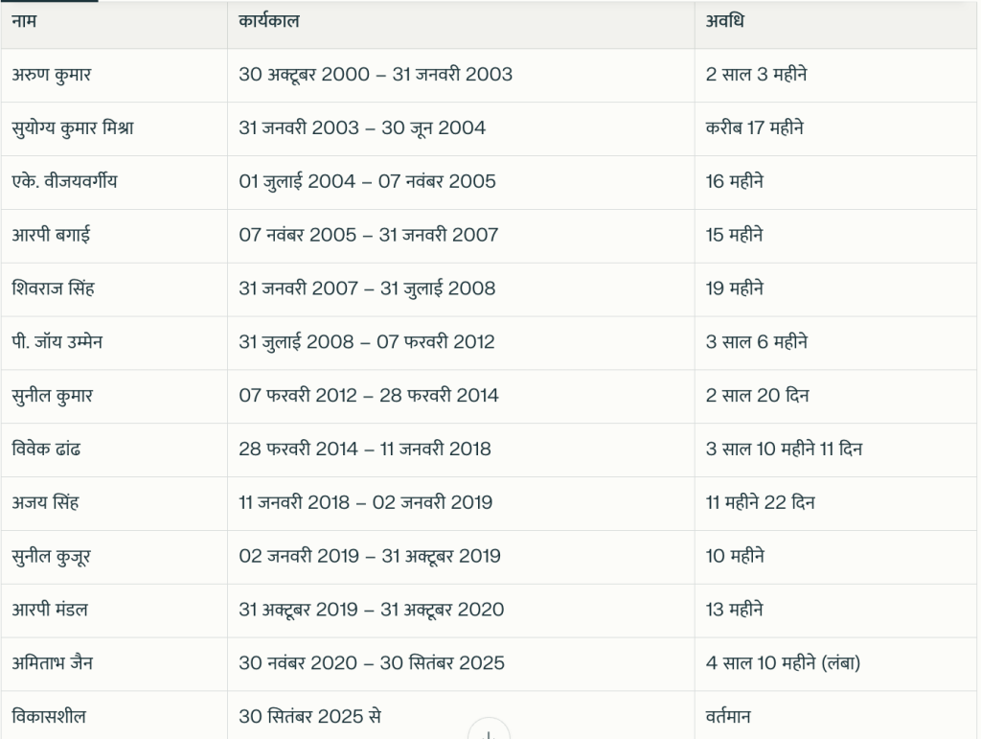Image resolution: width=981 pixels, height=739 pixels.
Task: Click tenure cell 31 अक्टूबर 2019 – 31 अक्टूबर 2020
Action: tap(371, 612)
